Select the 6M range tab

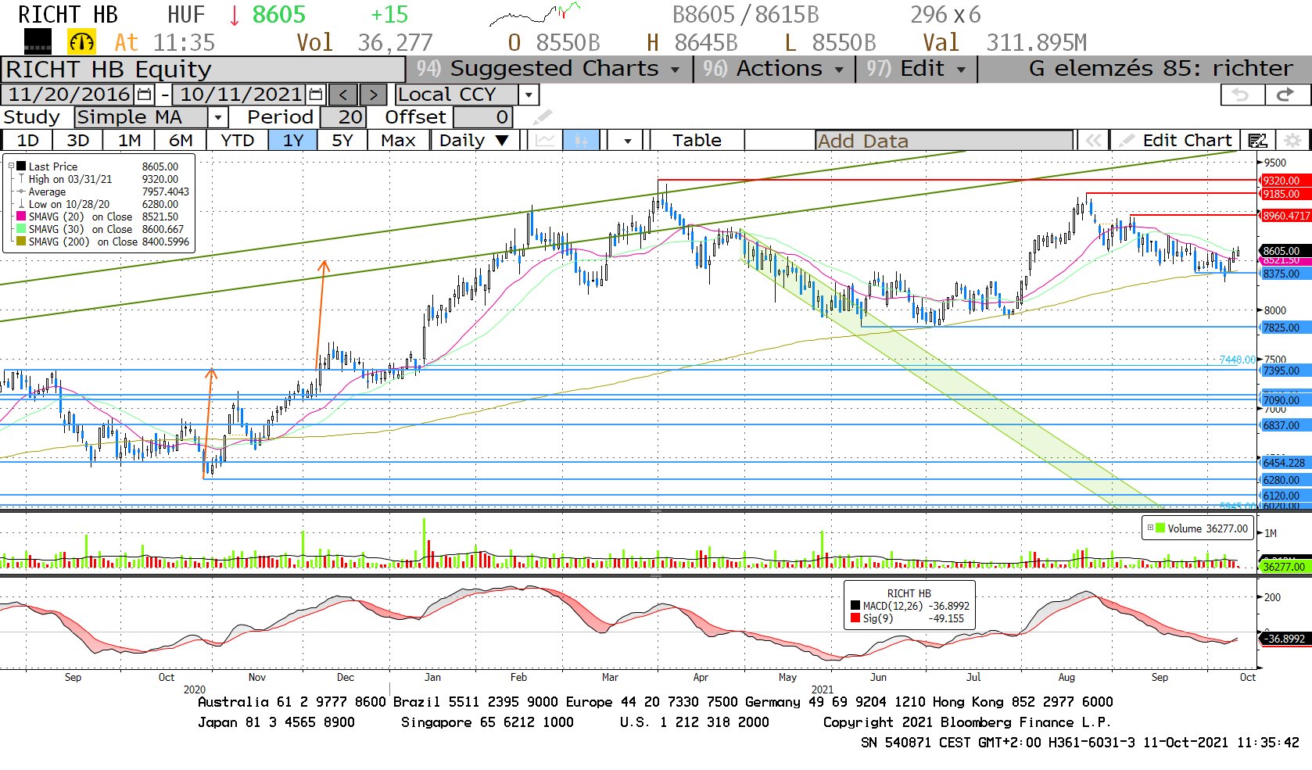pos(181,141)
